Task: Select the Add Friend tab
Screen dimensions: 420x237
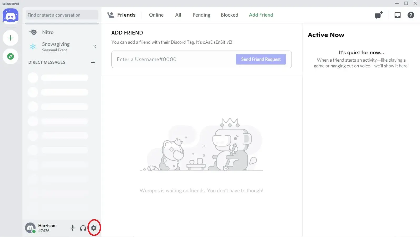Action: point(261,15)
